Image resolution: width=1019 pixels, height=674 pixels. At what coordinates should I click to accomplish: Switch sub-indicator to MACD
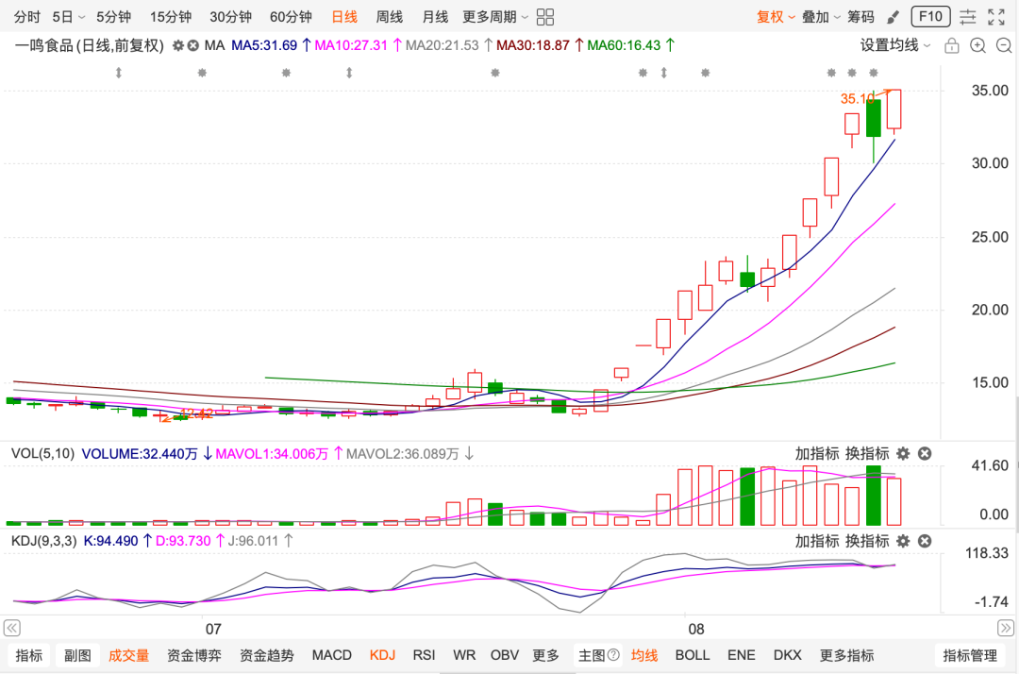331,655
